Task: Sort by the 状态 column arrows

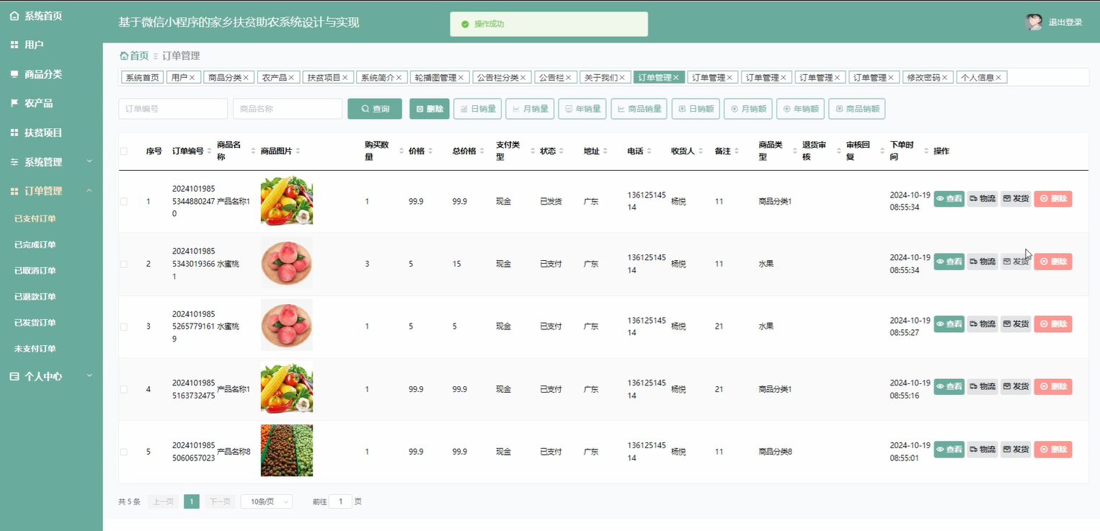Action: pyautogui.click(x=562, y=151)
